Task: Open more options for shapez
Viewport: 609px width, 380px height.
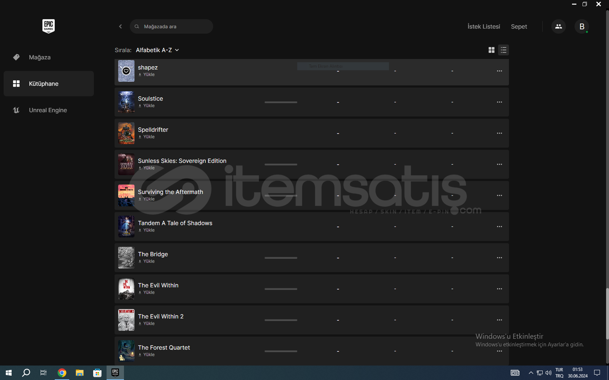Action: 500,71
